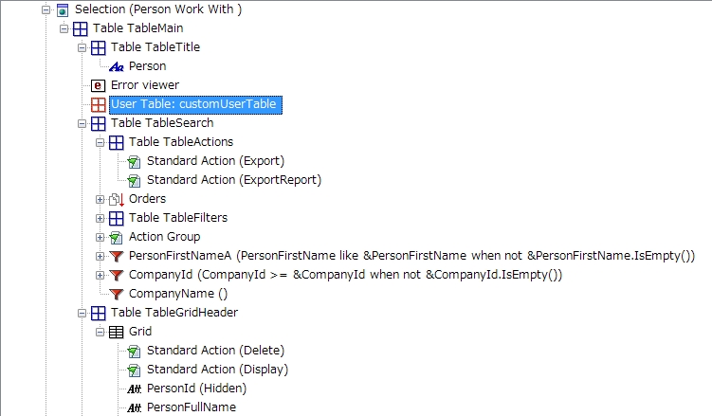
Task: Expand the Table TableFilters node
Action: pyautogui.click(x=100, y=218)
